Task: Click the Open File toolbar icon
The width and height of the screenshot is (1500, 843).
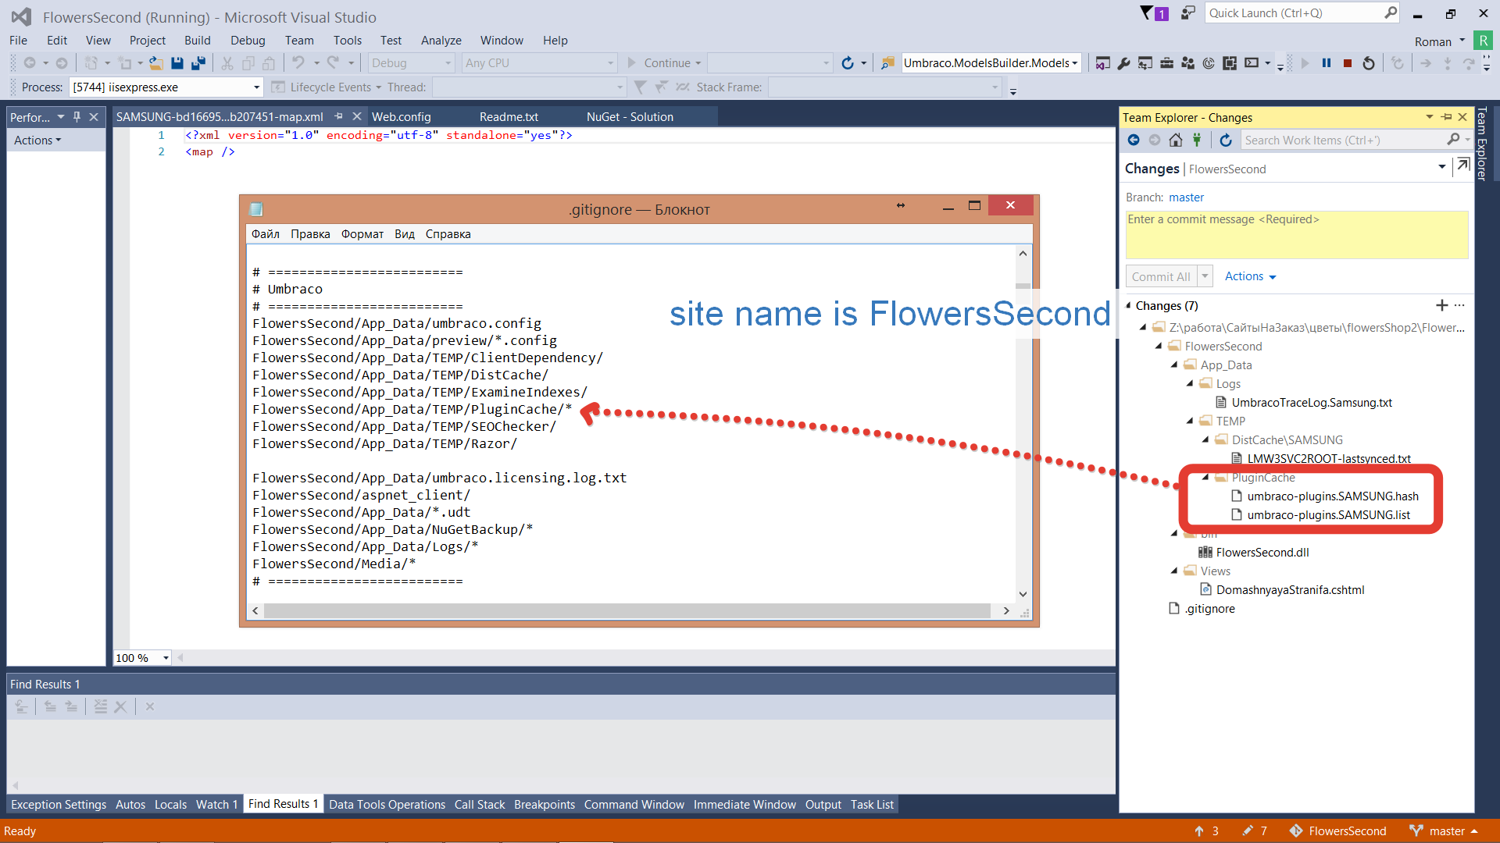Action: point(156,63)
